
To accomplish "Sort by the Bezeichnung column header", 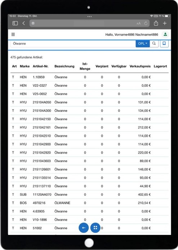I will point(64,66).
